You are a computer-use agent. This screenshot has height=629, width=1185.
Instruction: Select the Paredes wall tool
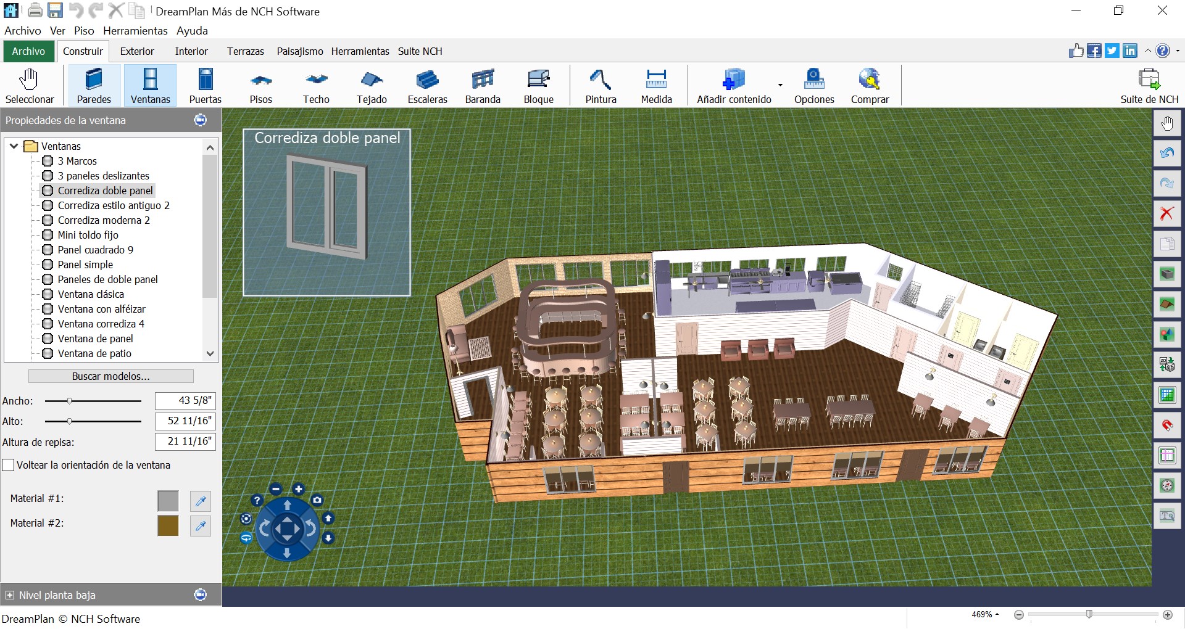point(94,86)
